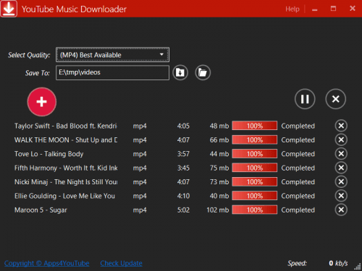The height and width of the screenshot is (271, 362).
Task: Click the Maroon 5 progress bar
Action: pyautogui.click(x=255, y=210)
